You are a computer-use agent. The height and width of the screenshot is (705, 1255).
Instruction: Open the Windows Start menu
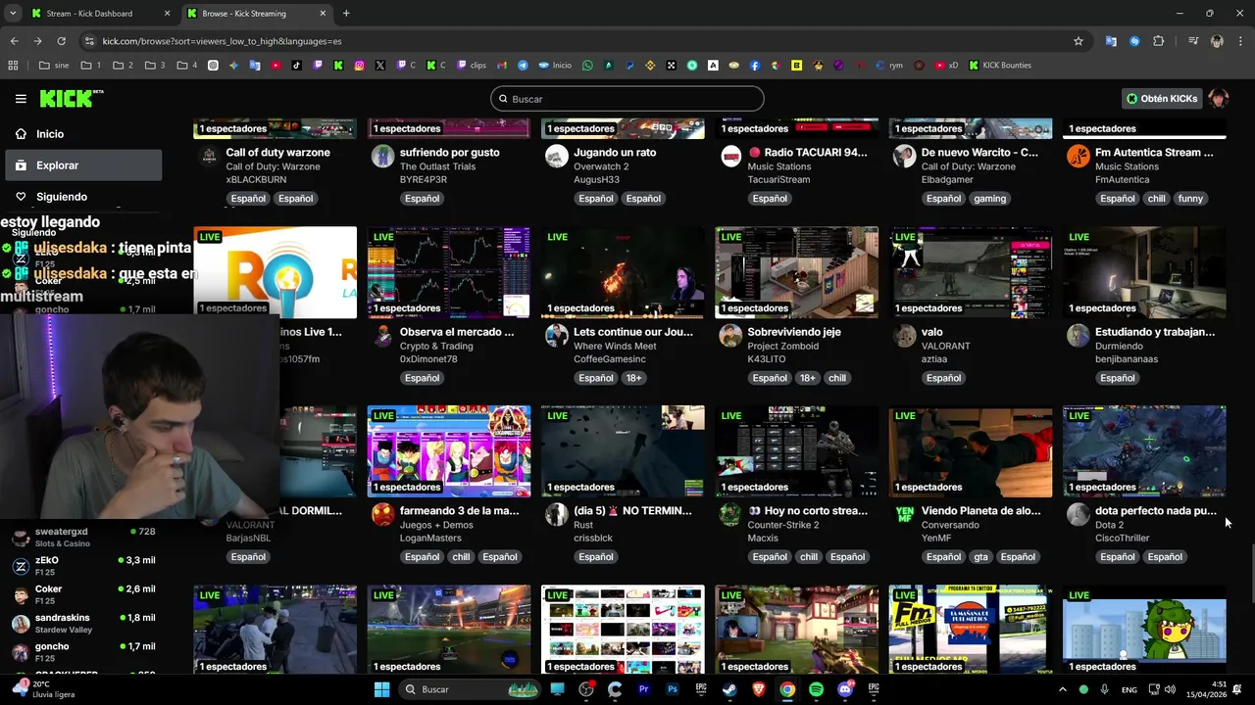click(381, 689)
